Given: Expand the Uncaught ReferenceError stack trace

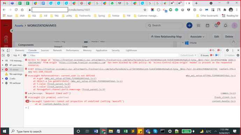Looking at the screenshot, I should (x=29, y=76).
